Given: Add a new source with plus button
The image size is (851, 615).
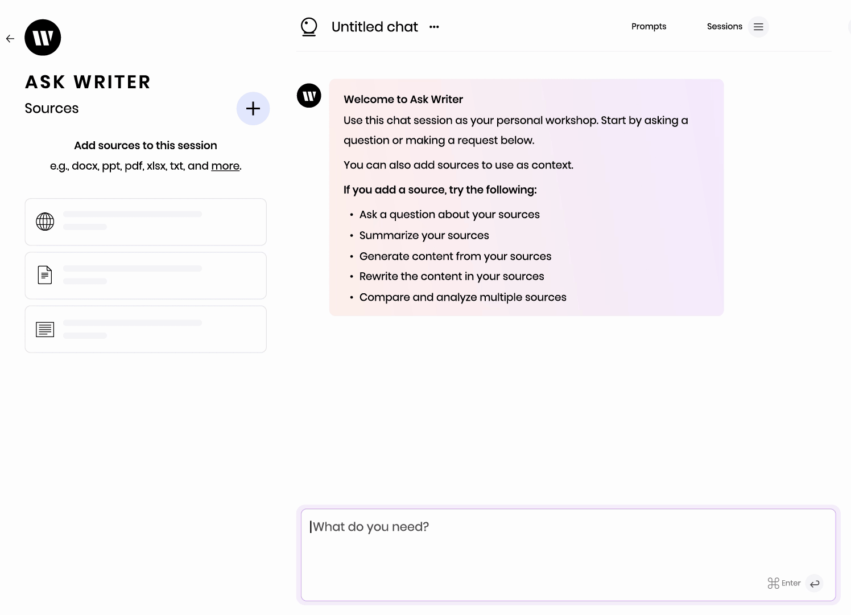Looking at the screenshot, I should (253, 108).
